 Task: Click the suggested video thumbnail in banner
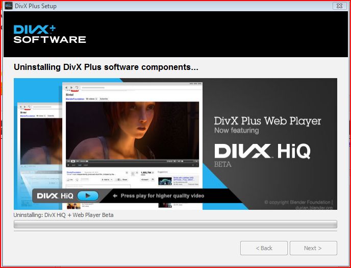pos(165,181)
